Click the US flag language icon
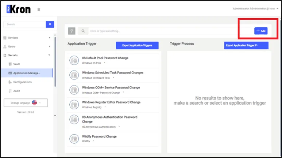Image resolution: width=282 pixels, height=158 pixels. (35, 103)
